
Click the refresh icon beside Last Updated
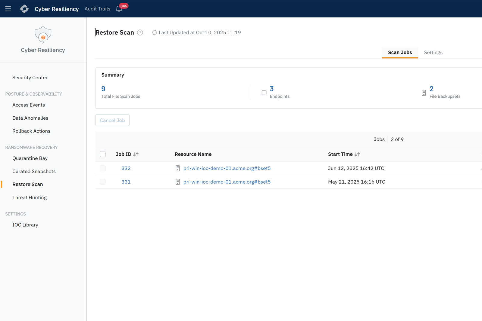click(155, 32)
